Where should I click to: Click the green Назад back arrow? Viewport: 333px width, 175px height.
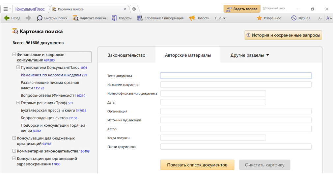(7, 18)
